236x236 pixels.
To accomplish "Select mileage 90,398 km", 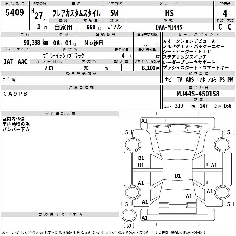I will [x=36, y=42].
